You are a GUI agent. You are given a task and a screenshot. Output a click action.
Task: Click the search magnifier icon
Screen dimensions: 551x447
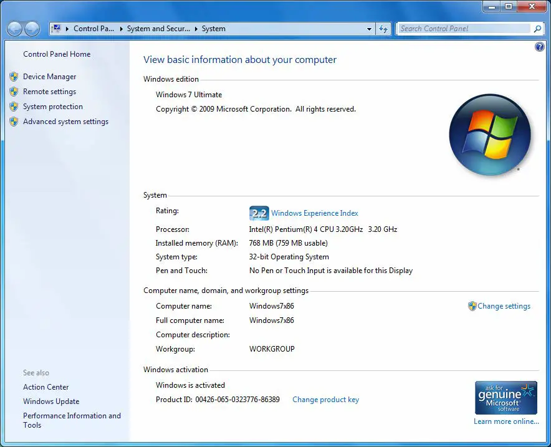tap(537, 29)
